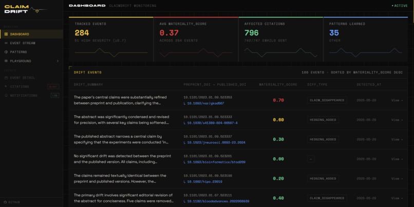Click the DETECTED_AT column header
Image resolution: width=414 pixels, height=207 pixels.
pos(369,84)
